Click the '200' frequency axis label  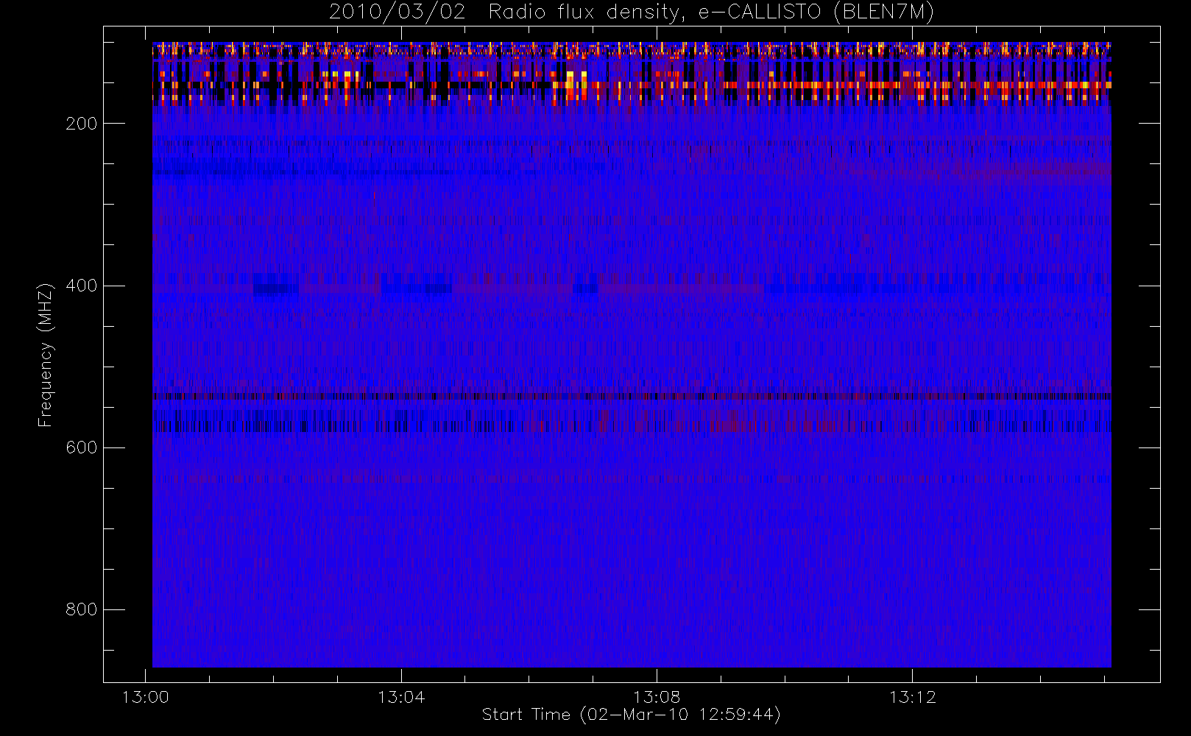point(81,124)
